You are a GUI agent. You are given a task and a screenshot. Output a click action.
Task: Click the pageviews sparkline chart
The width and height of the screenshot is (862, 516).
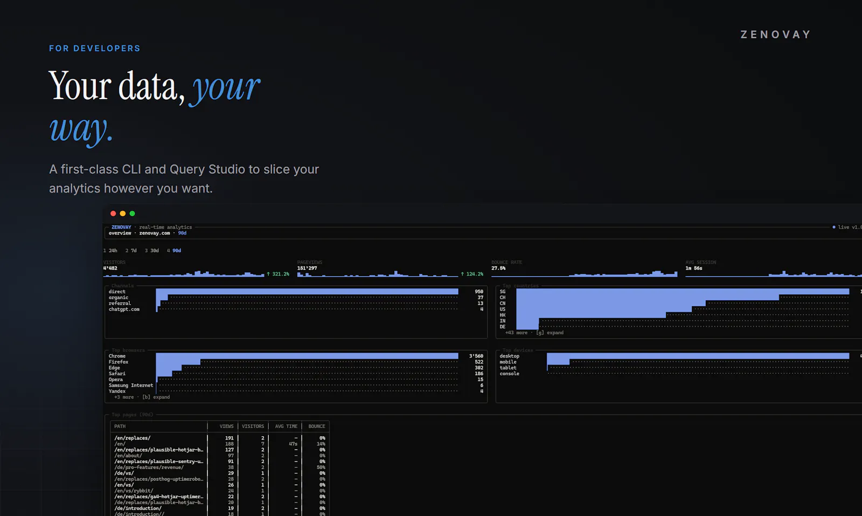[377, 274]
